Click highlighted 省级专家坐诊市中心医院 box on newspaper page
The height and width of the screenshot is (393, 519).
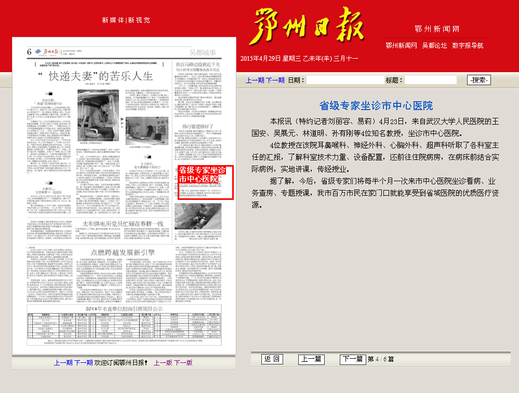click(206, 182)
